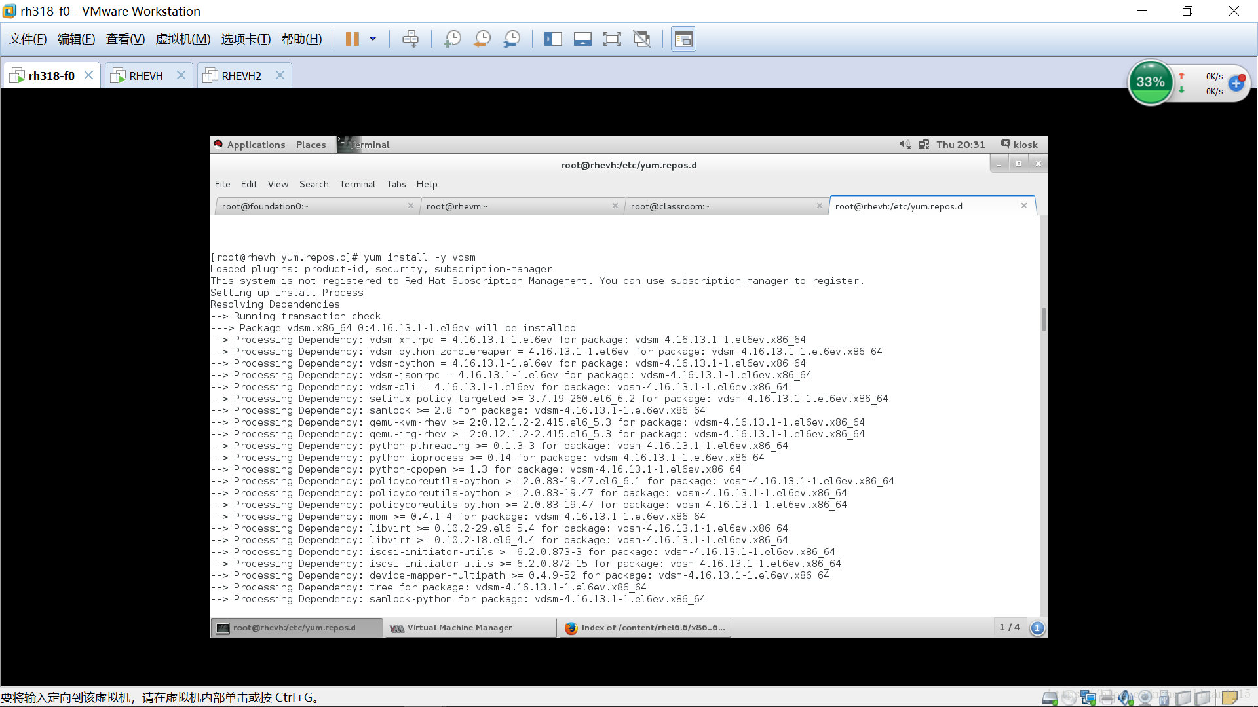Revert the virtual machine to its snapshot

click(x=482, y=39)
